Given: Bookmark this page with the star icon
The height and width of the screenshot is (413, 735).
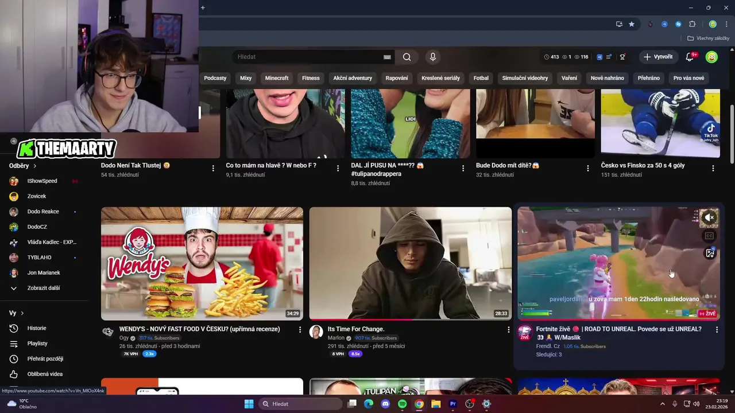Looking at the screenshot, I should point(632,24).
